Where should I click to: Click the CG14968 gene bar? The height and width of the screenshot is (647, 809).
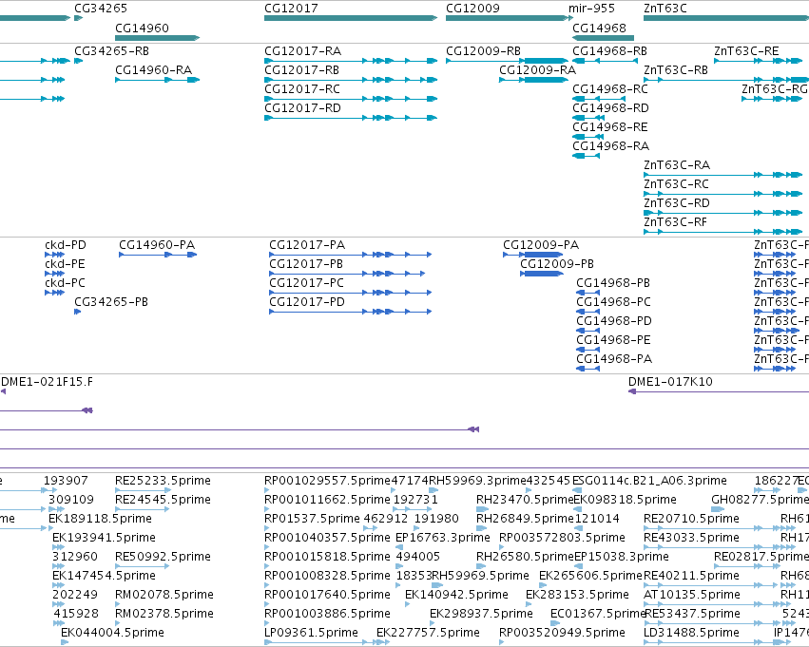click(603, 38)
